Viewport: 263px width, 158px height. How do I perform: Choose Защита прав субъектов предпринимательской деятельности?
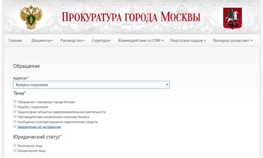(15, 112)
